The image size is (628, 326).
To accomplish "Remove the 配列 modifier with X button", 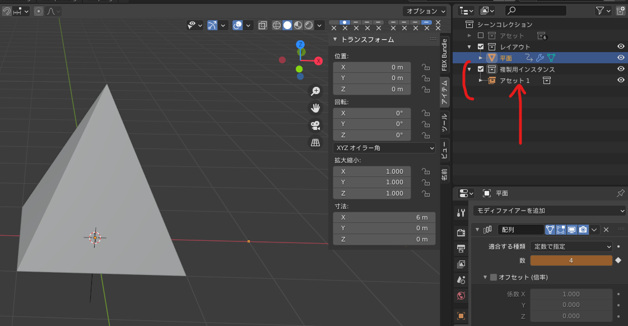I will click(606, 230).
